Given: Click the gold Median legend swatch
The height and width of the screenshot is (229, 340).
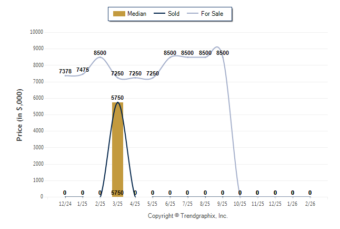Looking at the screenshot, I should (119, 14).
